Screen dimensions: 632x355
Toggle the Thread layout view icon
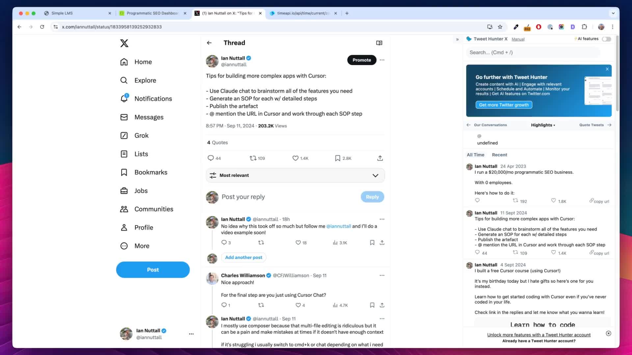tap(379, 43)
